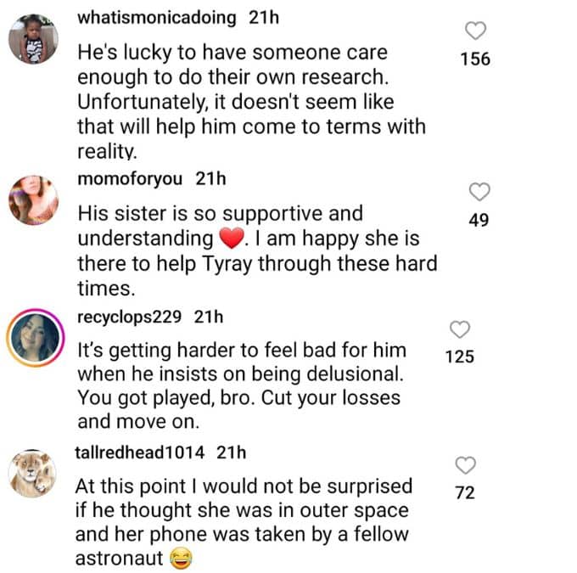Screen dimensions: 577x573
Task: Show the 72 likes list
Action: coord(465,492)
